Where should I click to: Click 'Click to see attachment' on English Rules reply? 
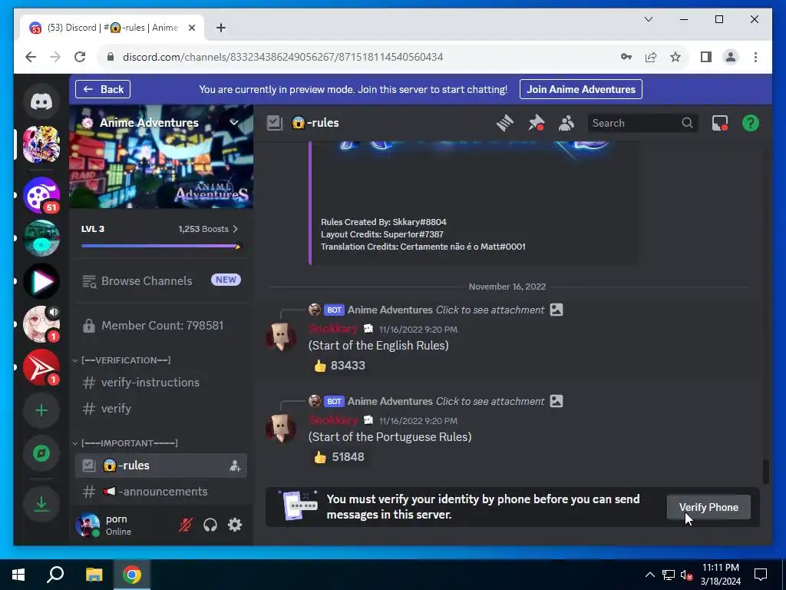490,310
